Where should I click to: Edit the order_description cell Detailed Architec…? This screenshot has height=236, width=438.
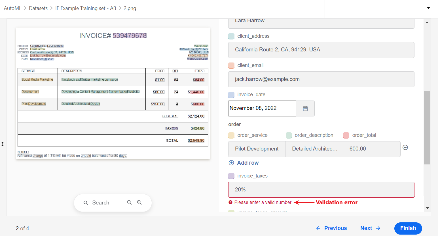coord(314,149)
